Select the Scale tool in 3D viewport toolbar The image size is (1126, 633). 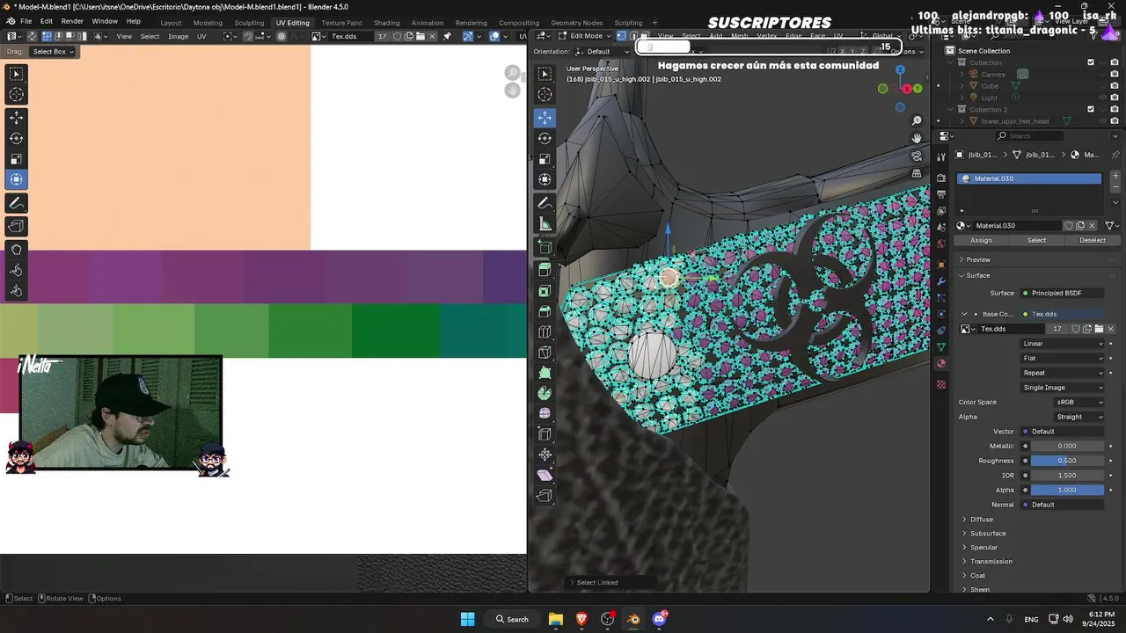pyautogui.click(x=545, y=159)
